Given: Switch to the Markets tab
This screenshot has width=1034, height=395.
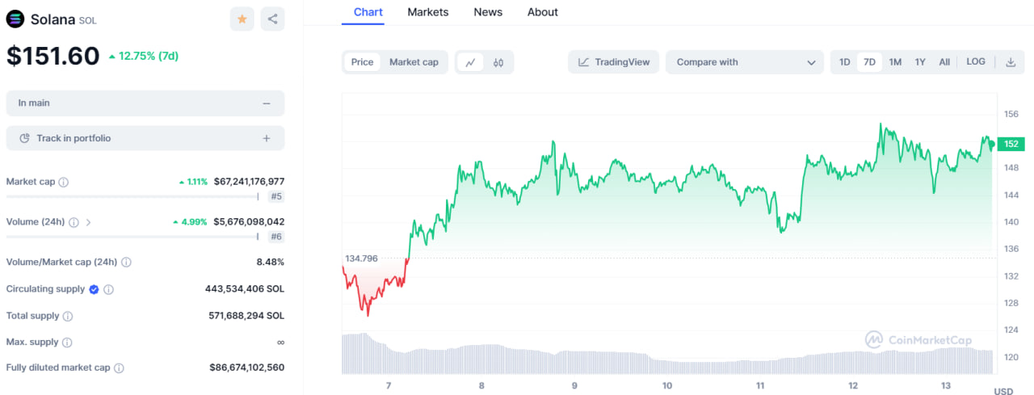Looking at the screenshot, I should [428, 12].
